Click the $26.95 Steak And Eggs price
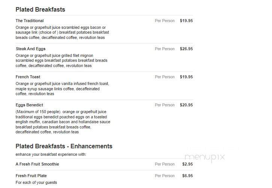272x188 pixels. pos(186,49)
